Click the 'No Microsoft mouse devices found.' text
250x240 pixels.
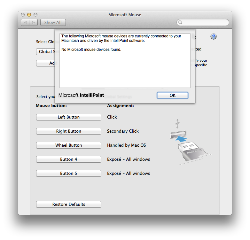coord(91,50)
